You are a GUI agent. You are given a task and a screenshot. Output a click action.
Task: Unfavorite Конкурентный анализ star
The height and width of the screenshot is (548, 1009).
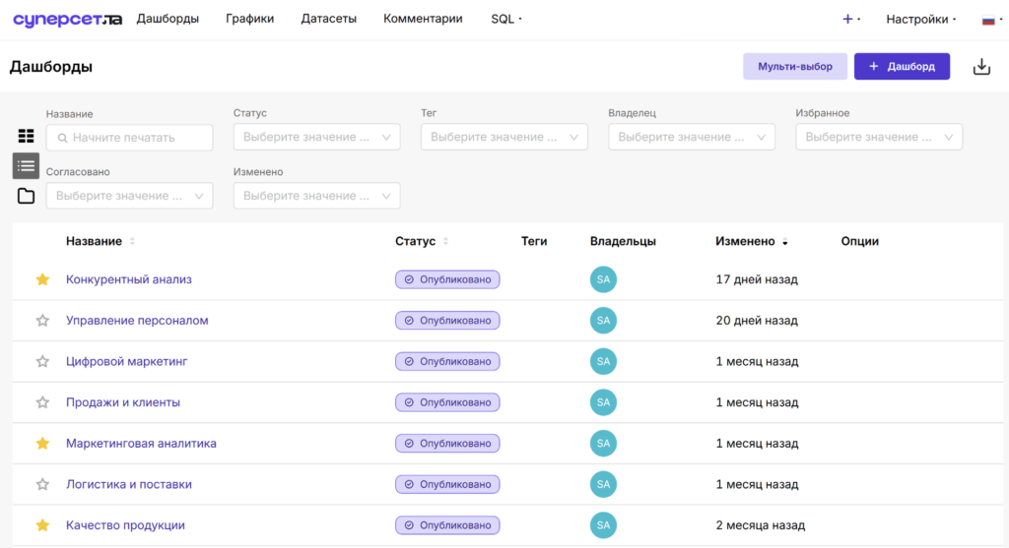point(42,279)
